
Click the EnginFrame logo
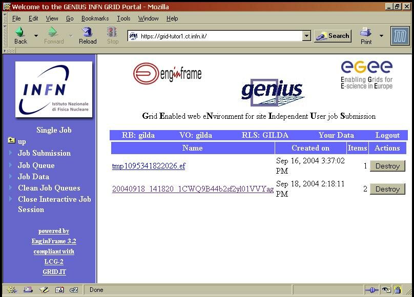point(168,73)
